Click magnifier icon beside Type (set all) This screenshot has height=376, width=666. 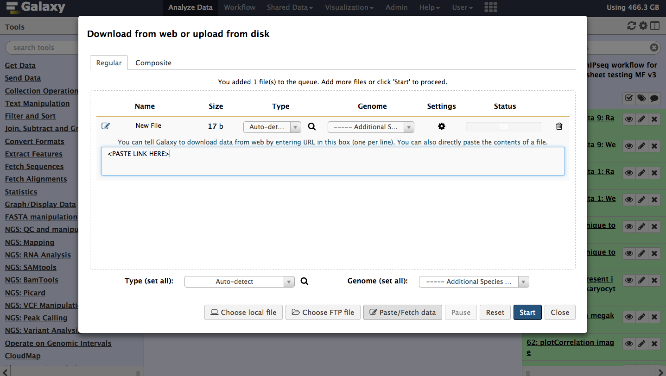point(304,281)
